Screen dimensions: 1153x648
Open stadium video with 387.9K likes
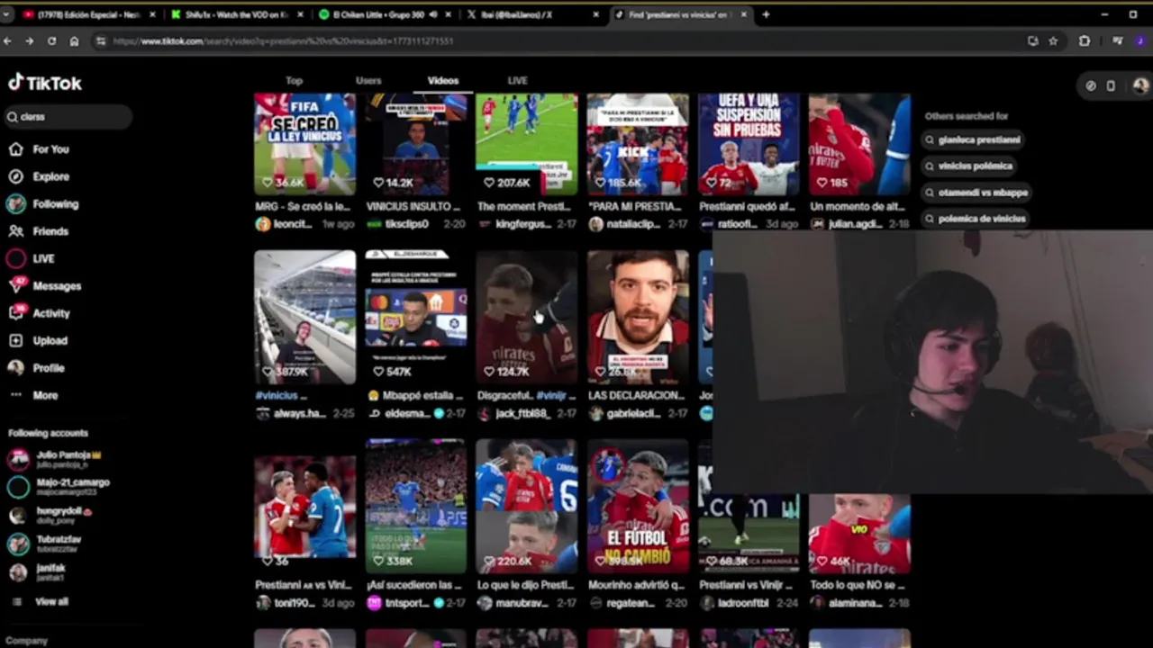pyautogui.click(x=304, y=317)
